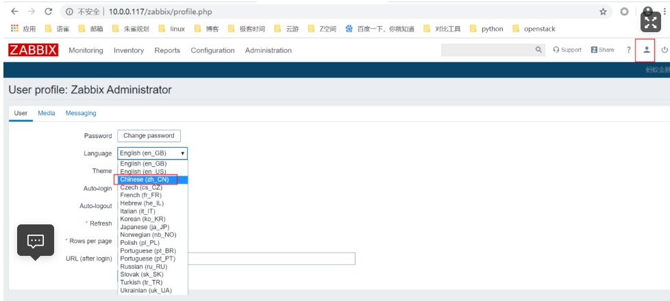Click the insecure site info icon
The width and height of the screenshot is (670, 301).
click(x=69, y=12)
